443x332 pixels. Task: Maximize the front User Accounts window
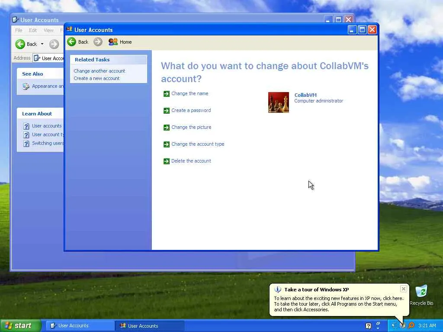[x=362, y=30]
